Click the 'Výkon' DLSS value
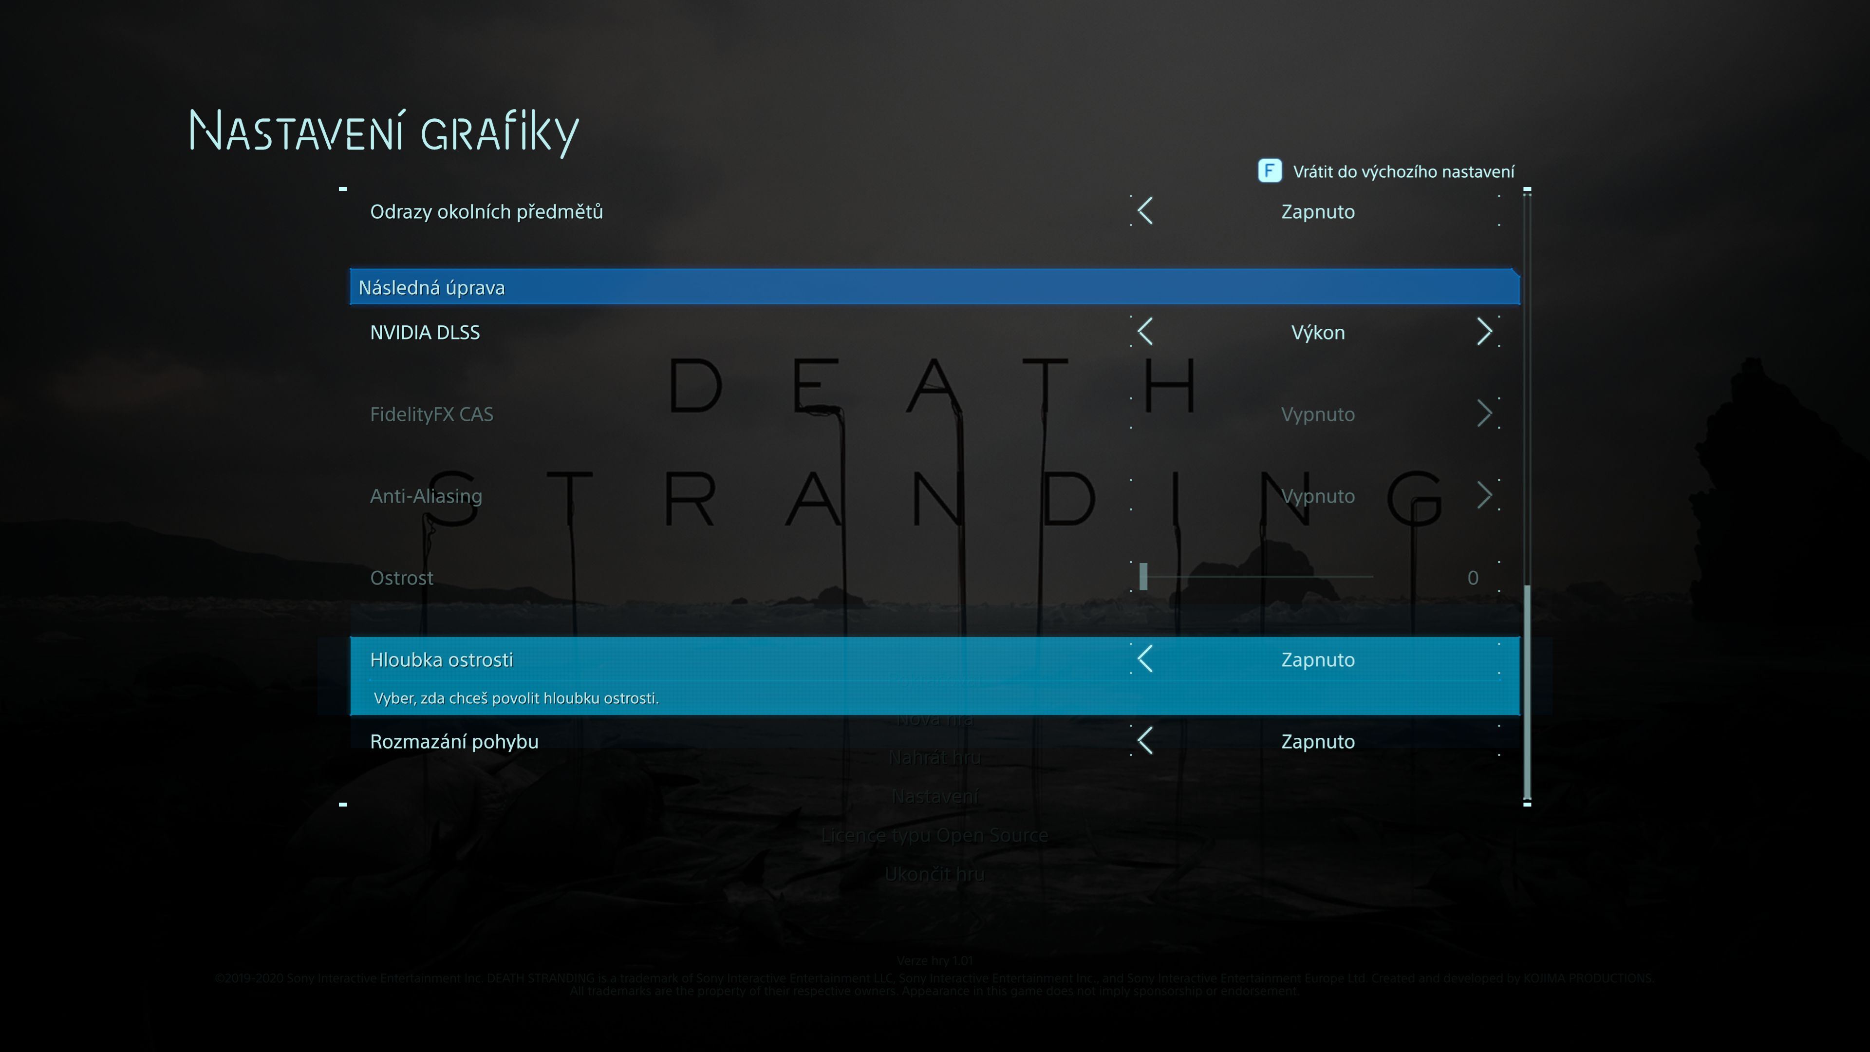The height and width of the screenshot is (1052, 1870). point(1318,333)
